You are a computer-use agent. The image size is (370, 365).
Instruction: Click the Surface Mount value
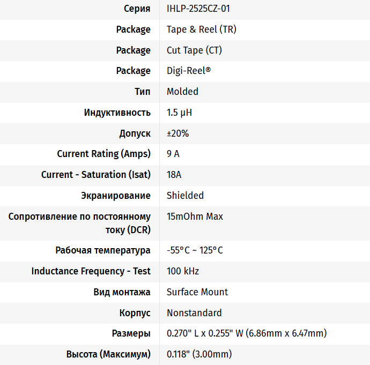(197, 292)
